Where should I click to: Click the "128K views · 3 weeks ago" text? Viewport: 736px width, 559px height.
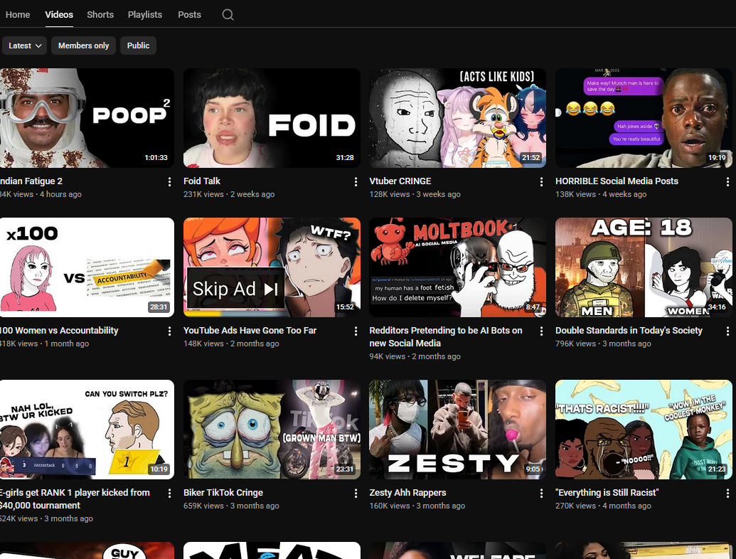pyautogui.click(x=415, y=194)
